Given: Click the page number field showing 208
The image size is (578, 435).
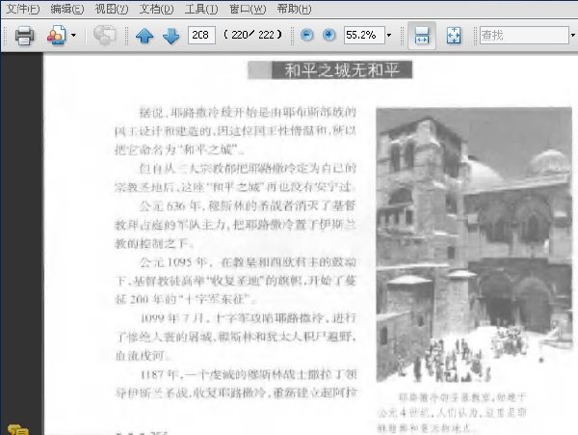Looking at the screenshot, I should tap(201, 36).
